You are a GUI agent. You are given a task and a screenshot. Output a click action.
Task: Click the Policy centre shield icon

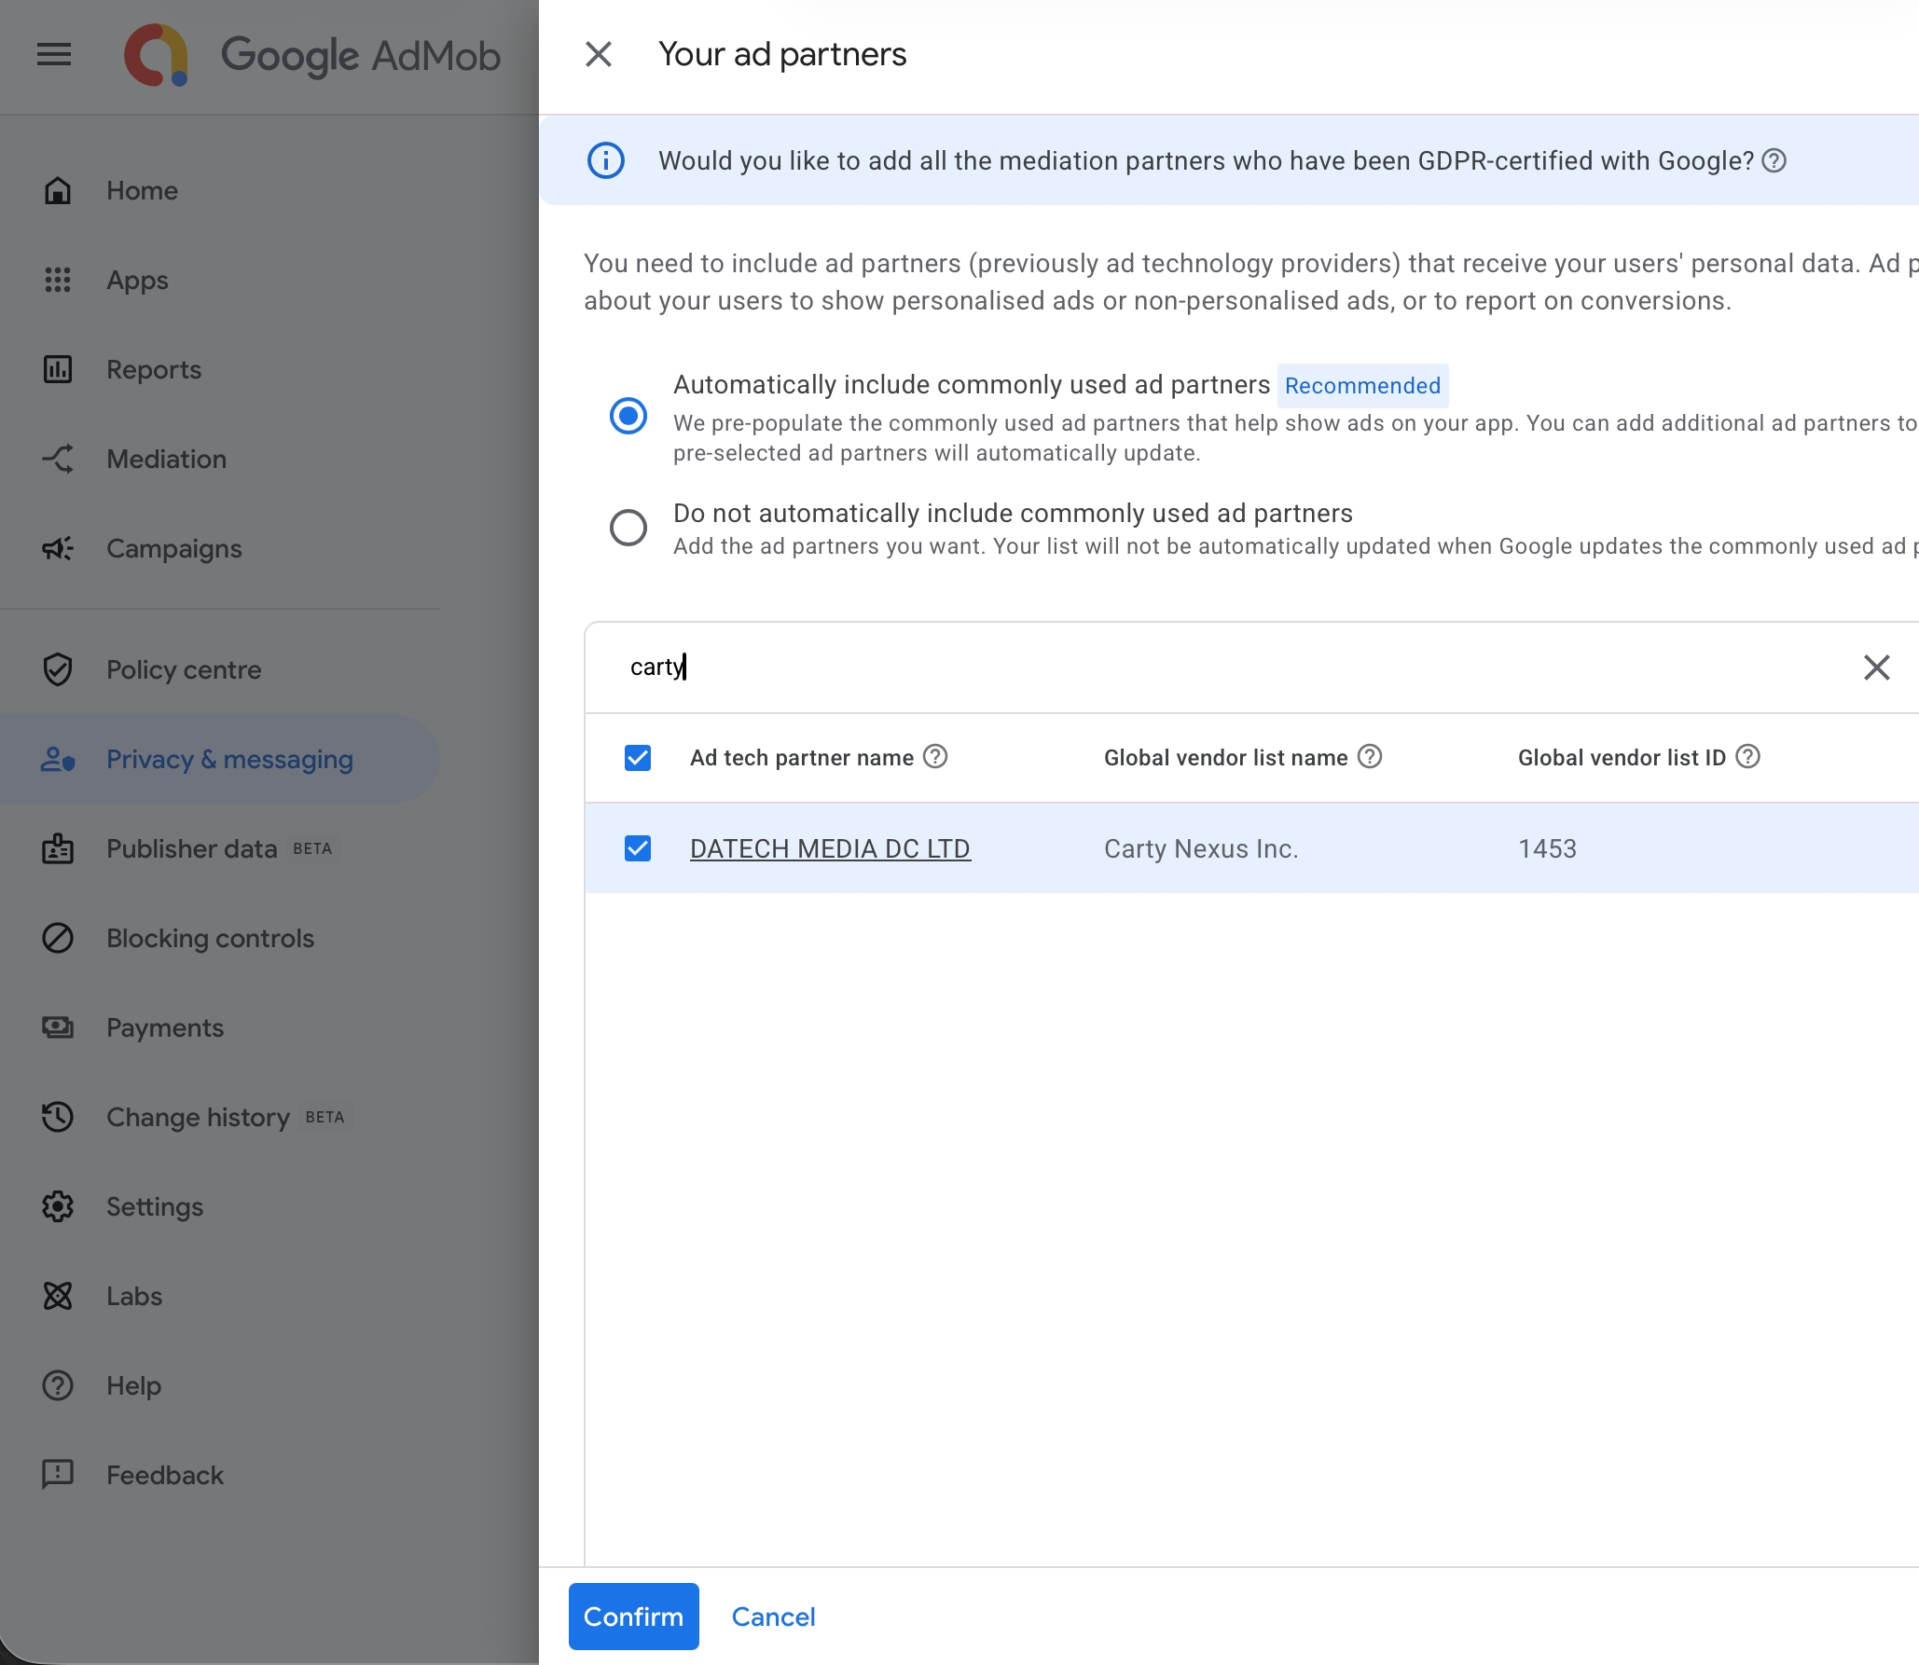tap(58, 669)
